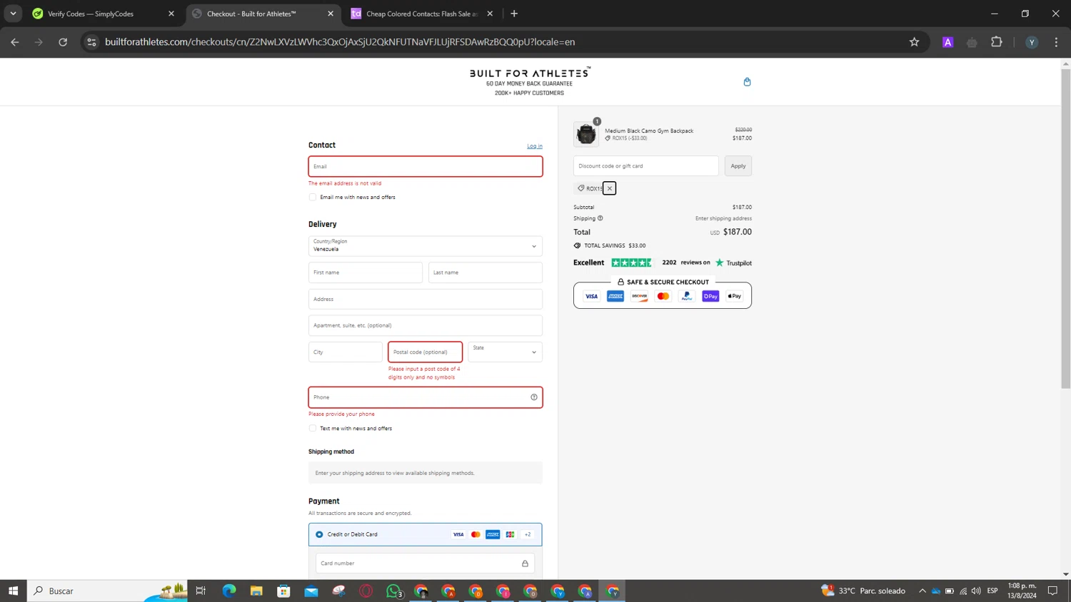
Task: Click the Built for Athletes logo
Action: pos(530,73)
